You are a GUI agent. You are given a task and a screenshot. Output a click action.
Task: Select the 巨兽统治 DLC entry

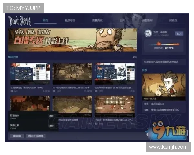click(15, 116)
